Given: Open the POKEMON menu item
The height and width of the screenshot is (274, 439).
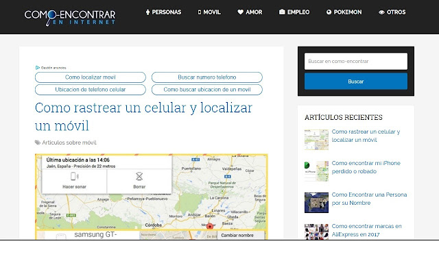Looking at the screenshot, I should 344,12.
